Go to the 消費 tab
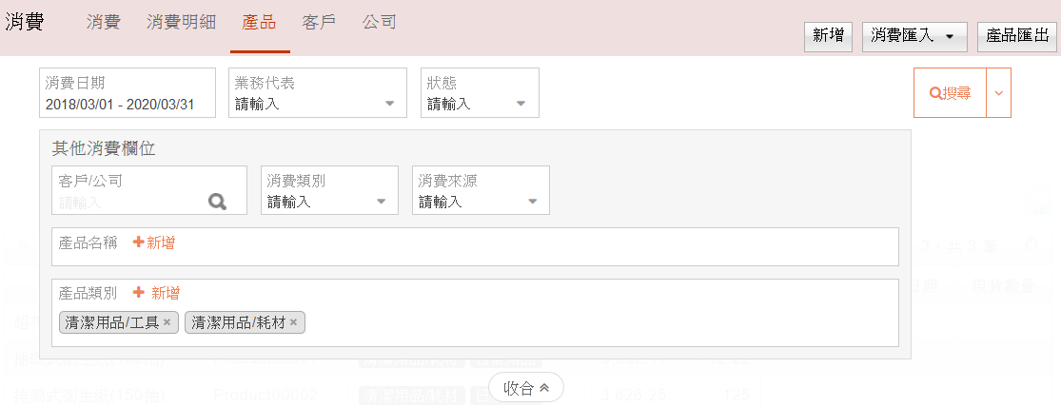The image size is (1061, 407). pos(103,22)
